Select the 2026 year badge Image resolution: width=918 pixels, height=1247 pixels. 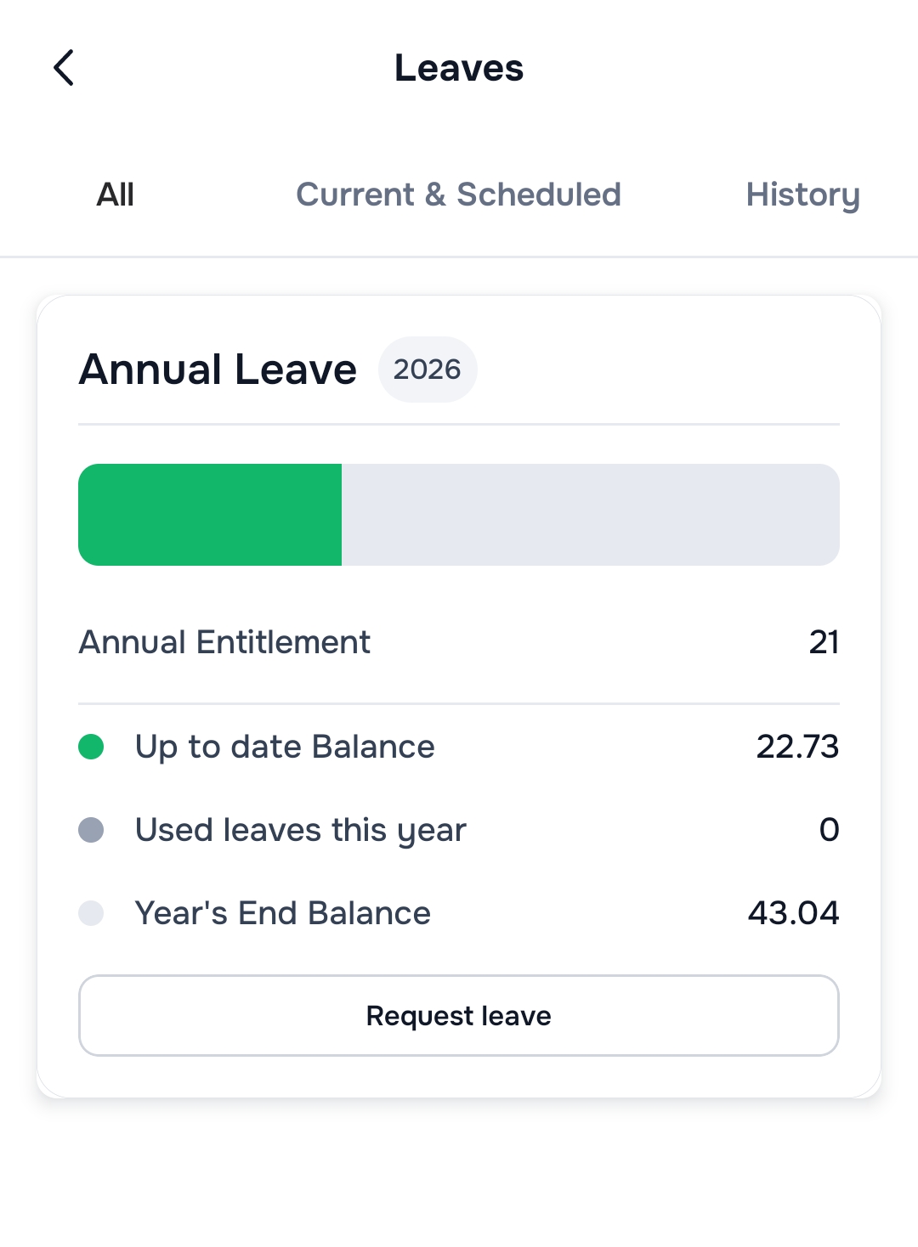point(427,370)
